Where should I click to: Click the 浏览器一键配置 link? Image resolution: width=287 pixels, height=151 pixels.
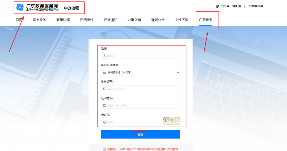point(231,6)
